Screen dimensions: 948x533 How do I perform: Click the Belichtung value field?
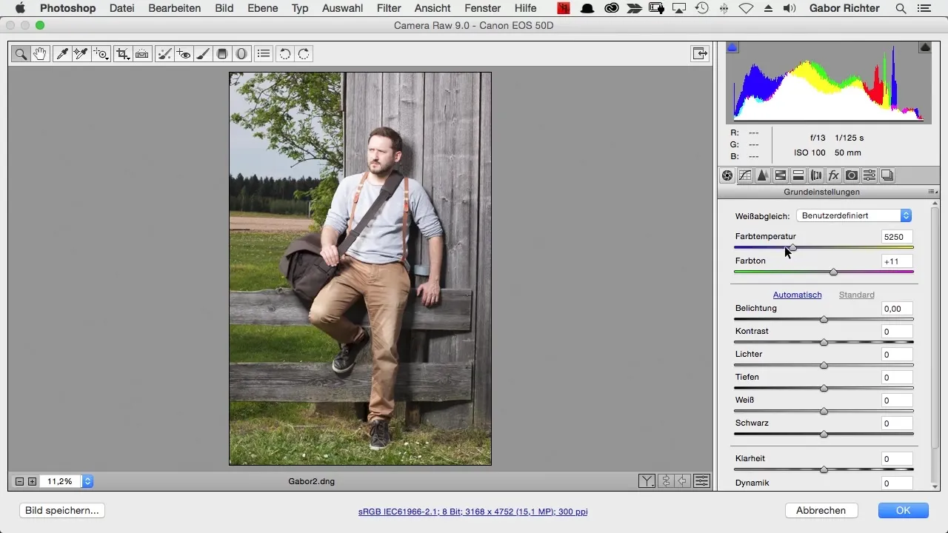point(897,309)
